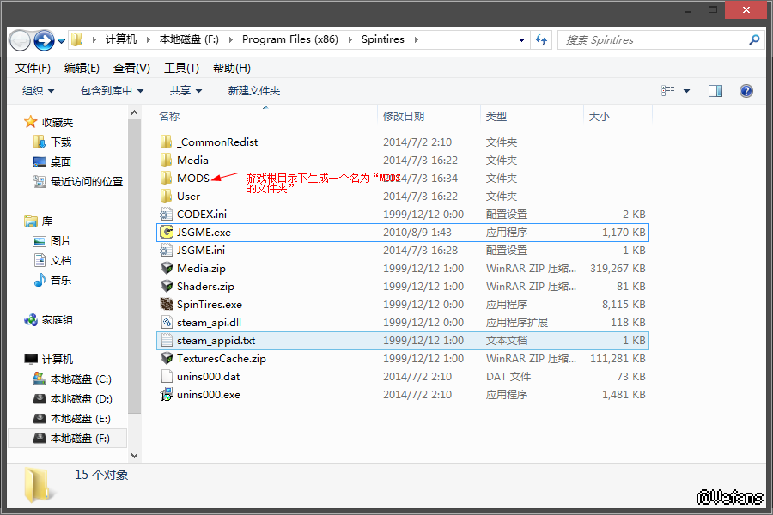Select the Media.zip archive icon
This screenshot has width=773, height=515.
click(x=167, y=268)
